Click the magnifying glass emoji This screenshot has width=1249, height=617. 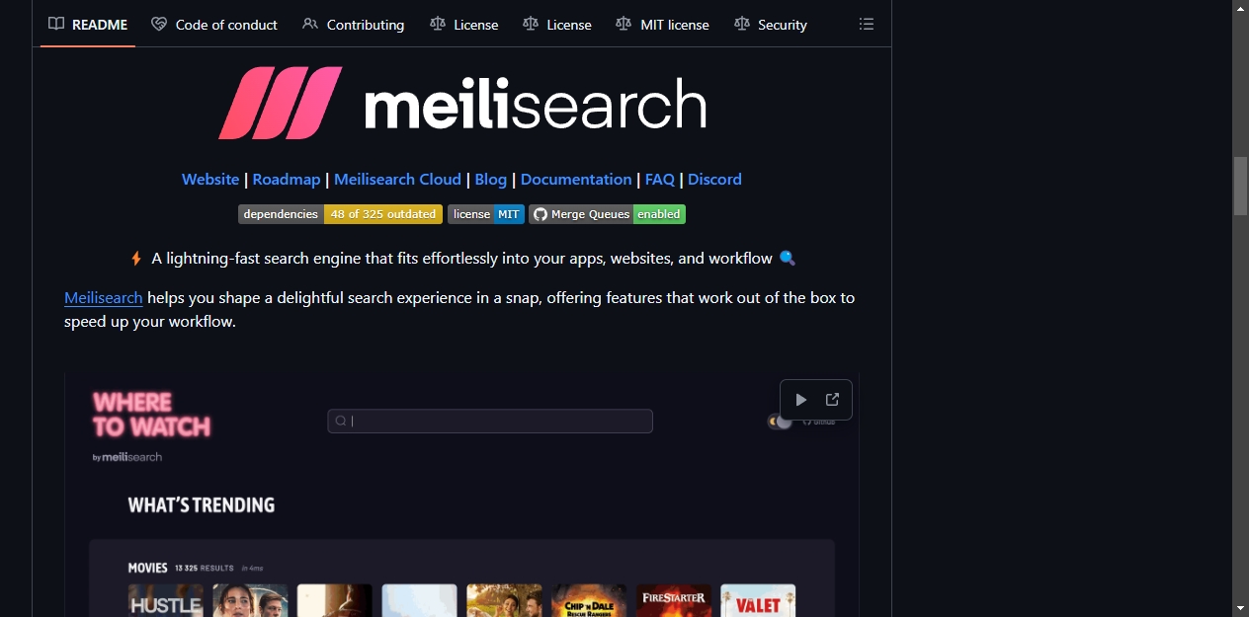pos(788,259)
